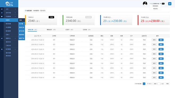
Task: Click the 订单号 column header
Action: click(54, 36)
